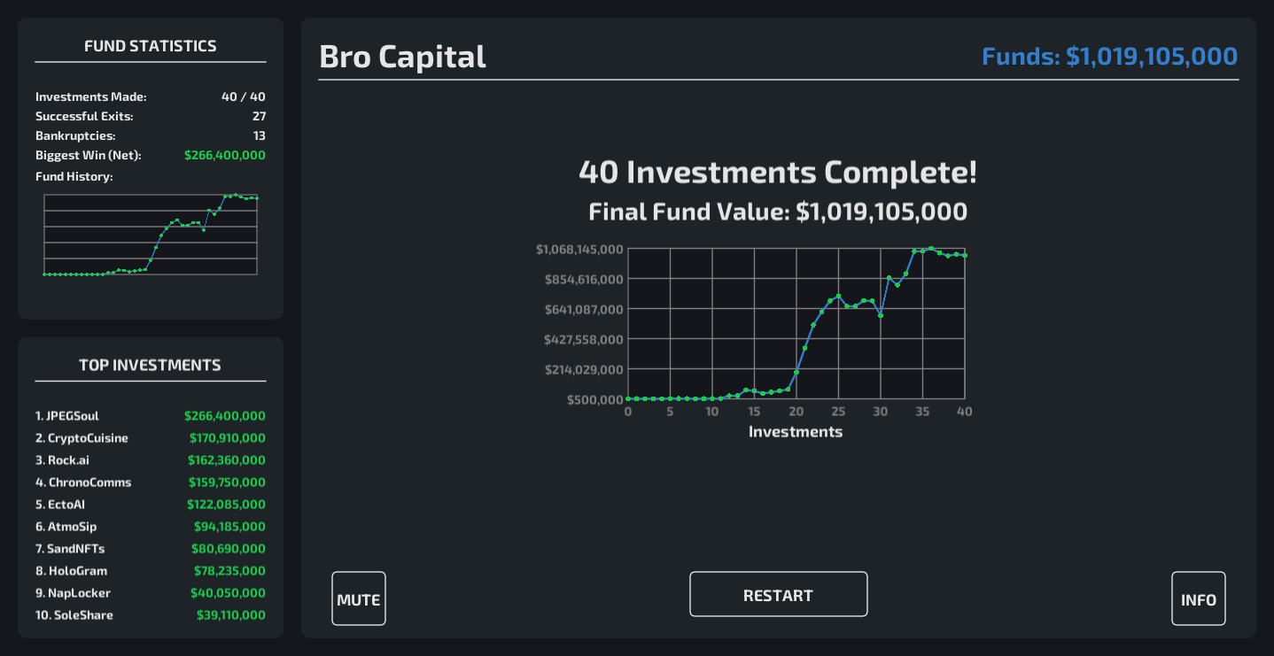Click the Bro Capital title
The width and height of the screenshot is (1274, 656).
(402, 57)
